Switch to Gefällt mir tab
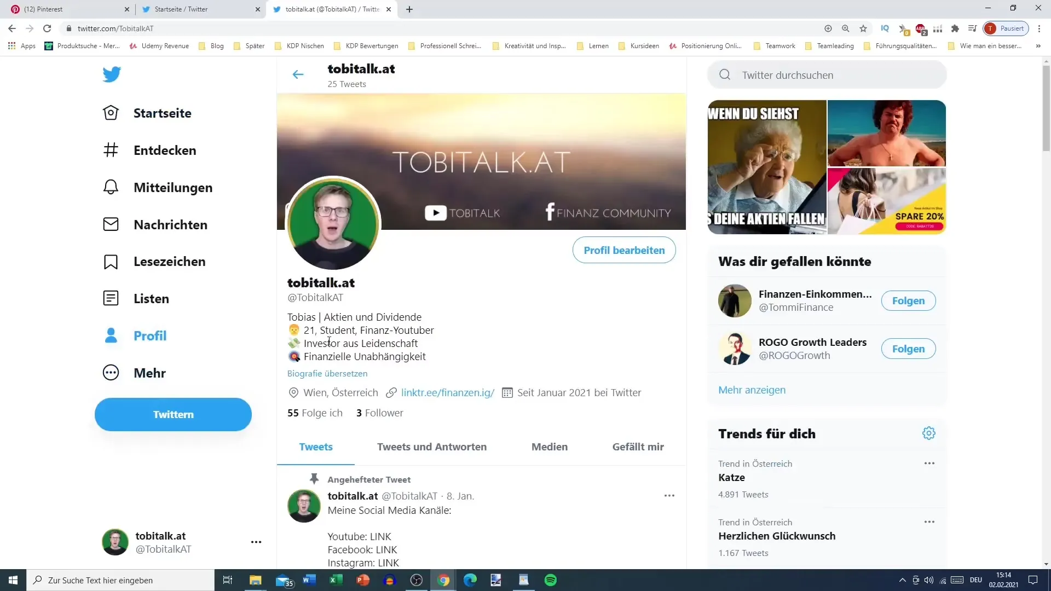 point(638,447)
